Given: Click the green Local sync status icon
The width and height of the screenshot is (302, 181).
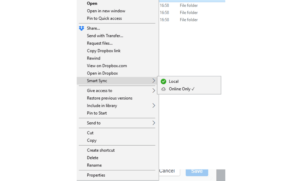Looking at the screenshot, I should tap(163, 81).
